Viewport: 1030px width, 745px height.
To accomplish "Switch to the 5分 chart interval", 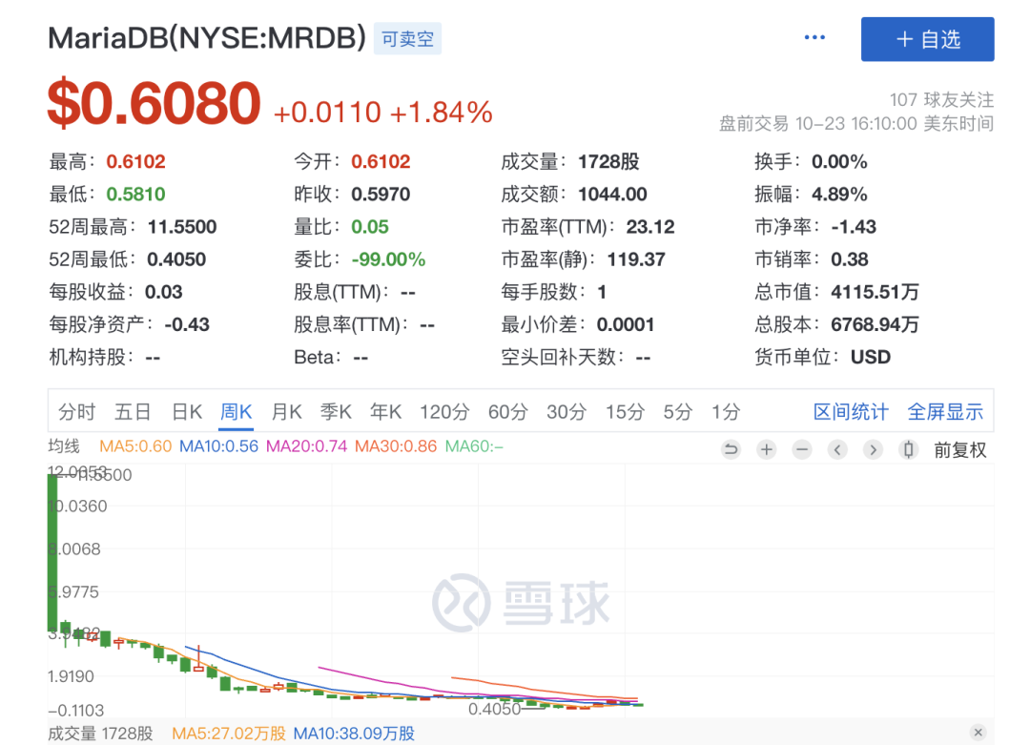I will pos(677,412).
